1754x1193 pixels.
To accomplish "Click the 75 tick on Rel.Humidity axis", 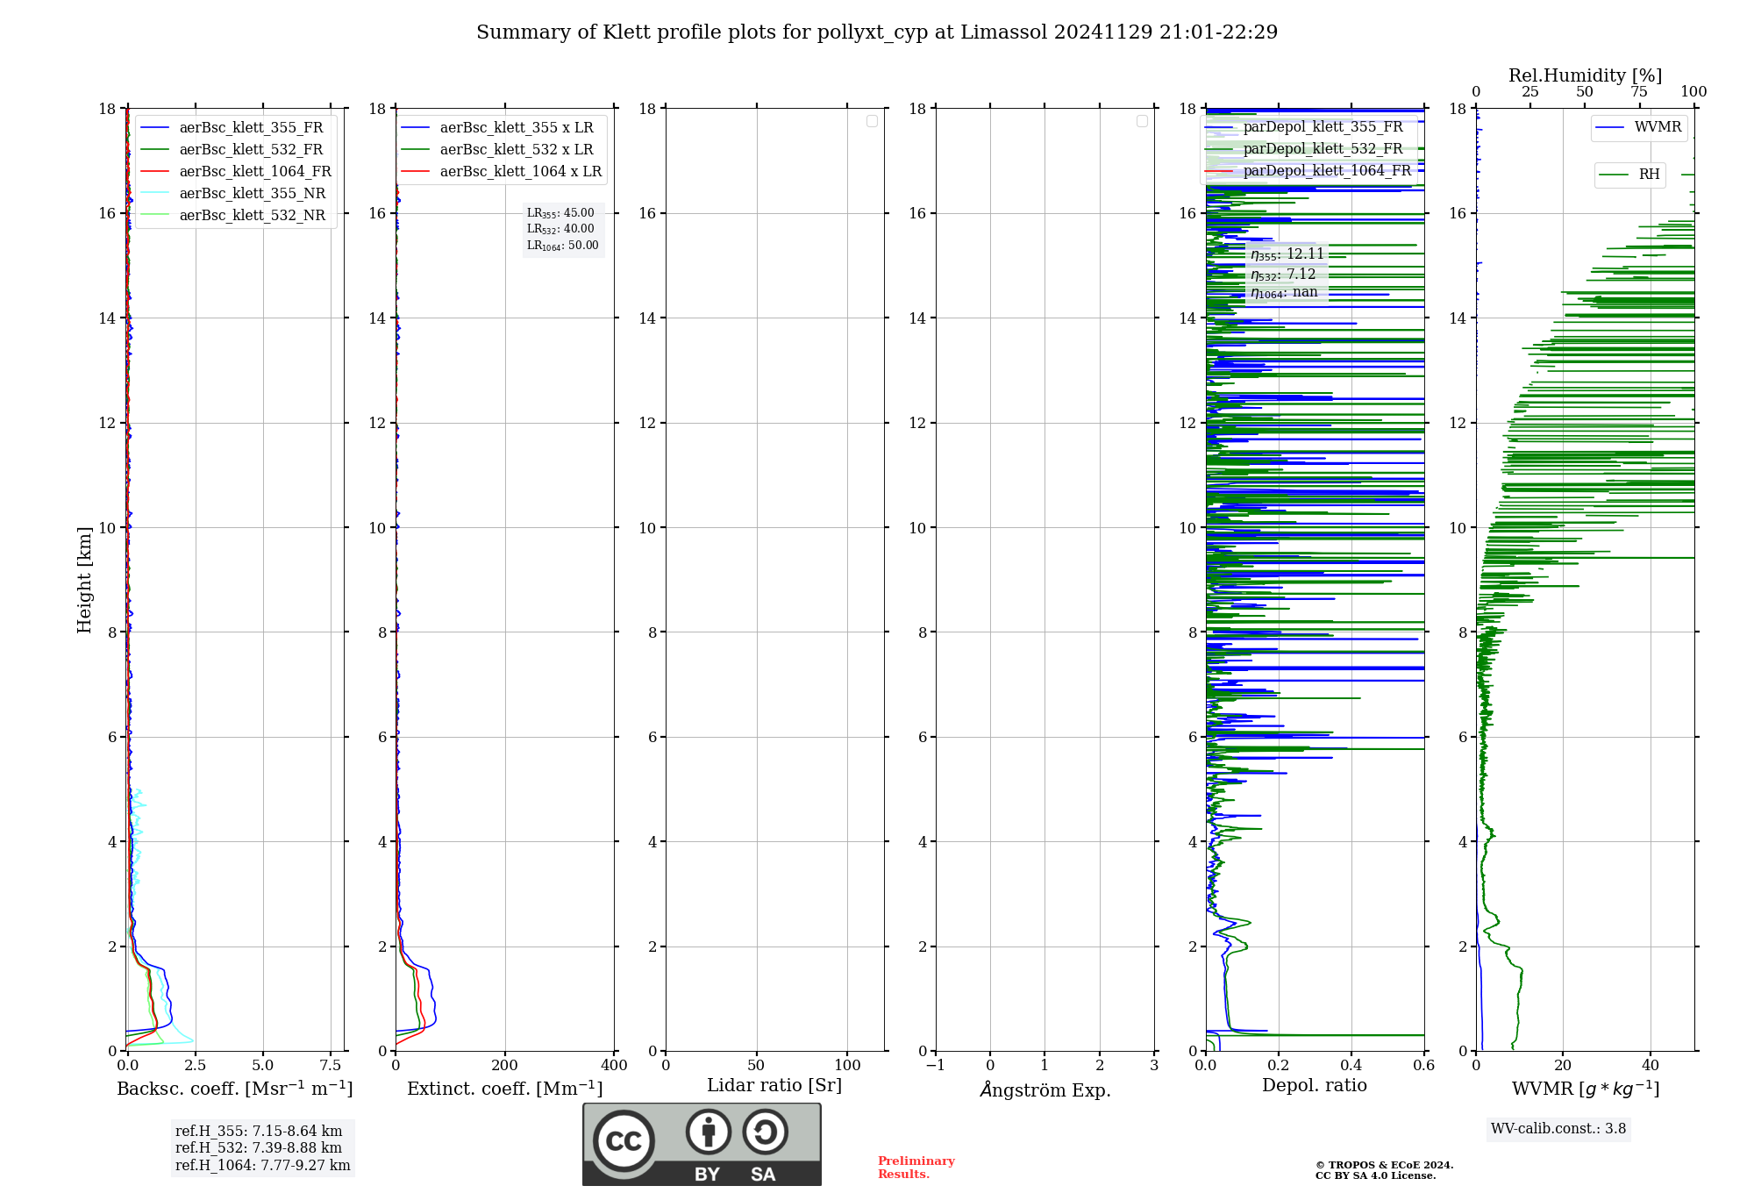I will point(1639,91).
